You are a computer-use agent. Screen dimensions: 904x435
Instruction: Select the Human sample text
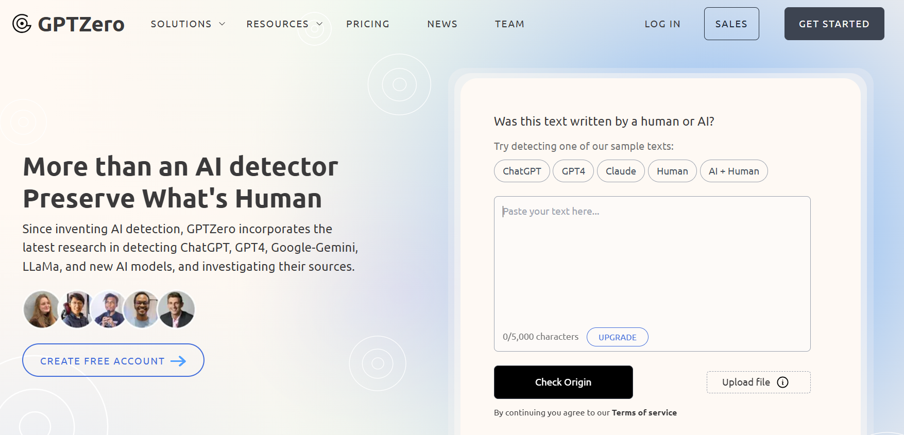672,171
